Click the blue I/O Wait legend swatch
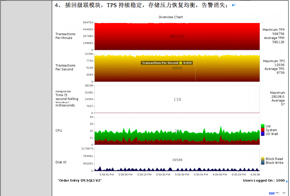Viewport: 290px width, 196px height. click(x=262, y=134)
